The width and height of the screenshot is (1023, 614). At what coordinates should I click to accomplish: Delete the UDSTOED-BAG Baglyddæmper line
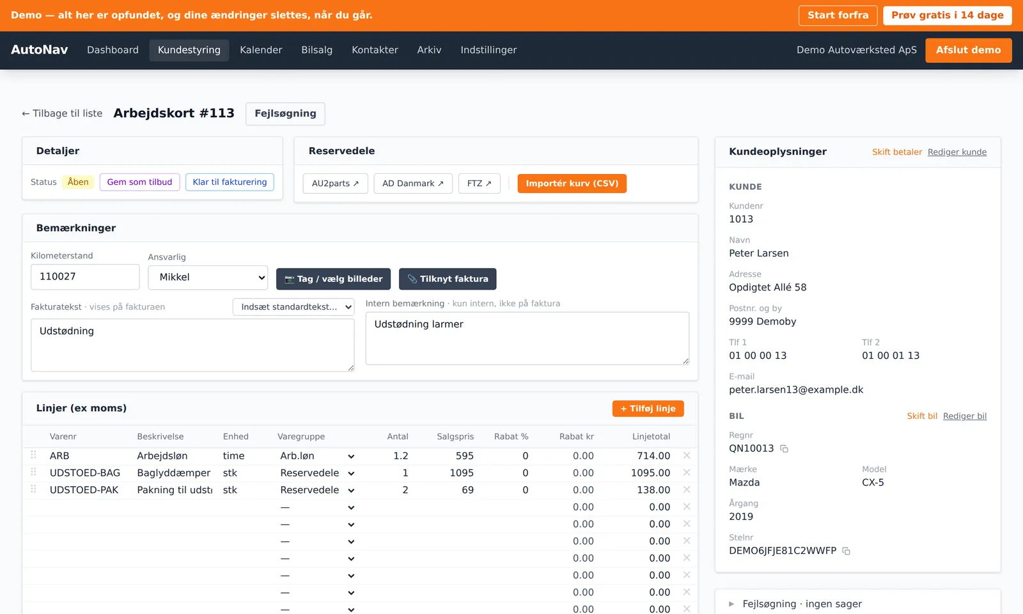click(x=687, y=473)
